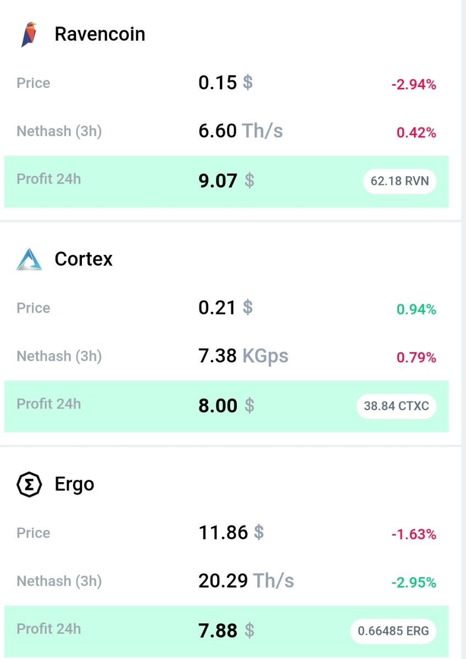
Task: Click Ravencoin's 9.07 $ profit value
Action: pos(226,181)
